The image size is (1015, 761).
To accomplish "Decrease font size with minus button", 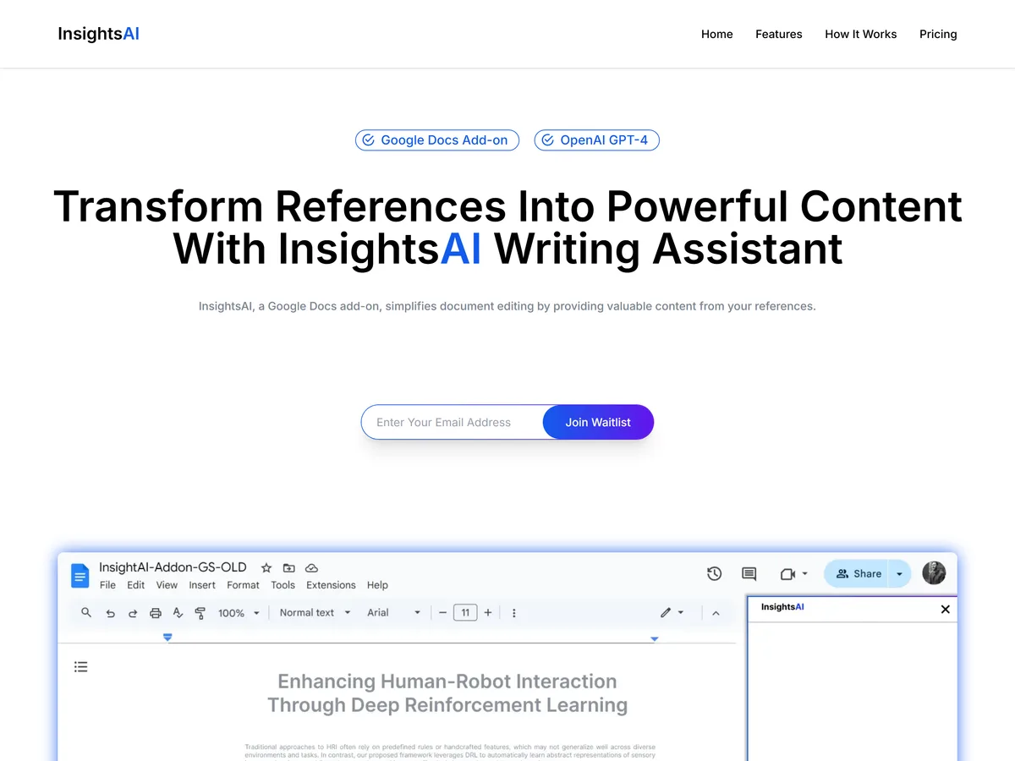I will click(x=442, y=613).
